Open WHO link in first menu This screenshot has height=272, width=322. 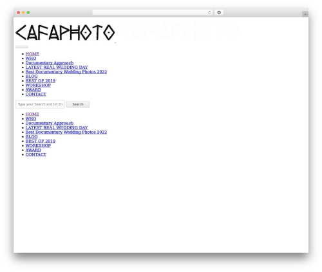pos(31,59)
